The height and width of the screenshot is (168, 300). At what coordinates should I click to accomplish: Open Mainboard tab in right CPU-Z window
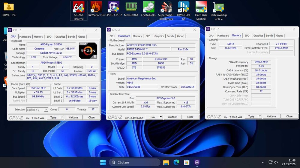point(223,36)
